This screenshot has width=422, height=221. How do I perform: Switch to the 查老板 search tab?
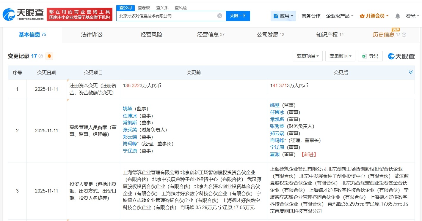(x=144, y=8)
